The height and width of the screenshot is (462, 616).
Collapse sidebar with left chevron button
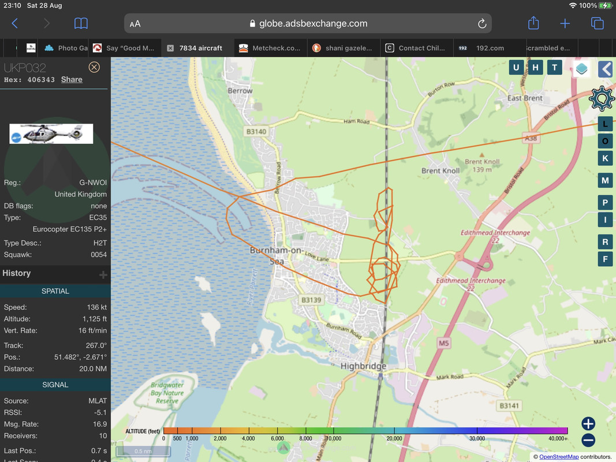606,69
